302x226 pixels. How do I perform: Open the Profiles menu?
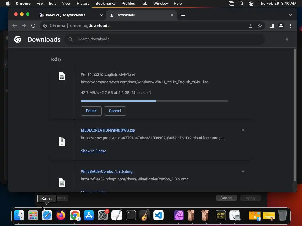coord(128,4)
